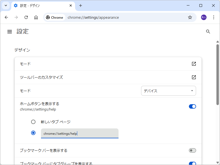Open the settings hamburger menu

click(10, 31)
